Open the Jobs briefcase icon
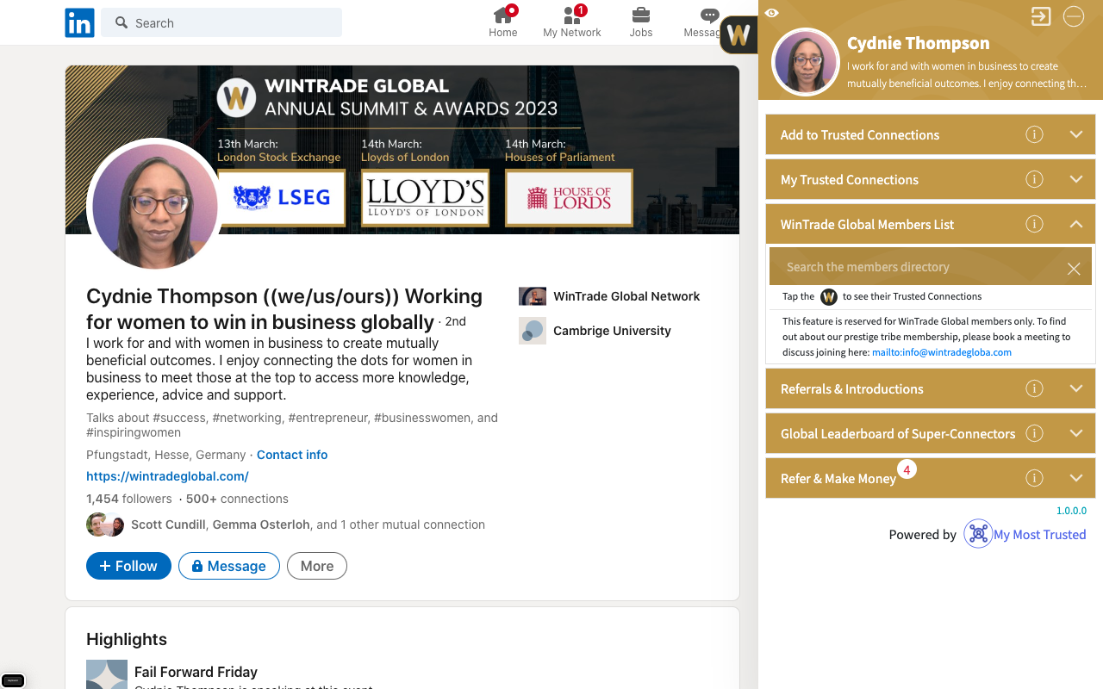Viewport: 1103px width, 689px height. click(641, 15)
